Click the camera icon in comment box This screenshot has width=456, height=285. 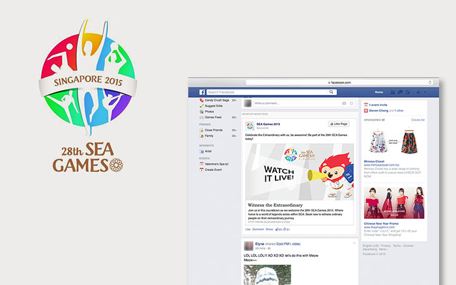[345, 103]
